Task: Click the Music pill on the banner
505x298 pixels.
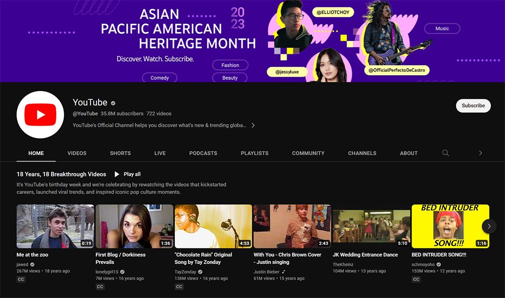Action: pyautogui.click(x=442, y=28)
